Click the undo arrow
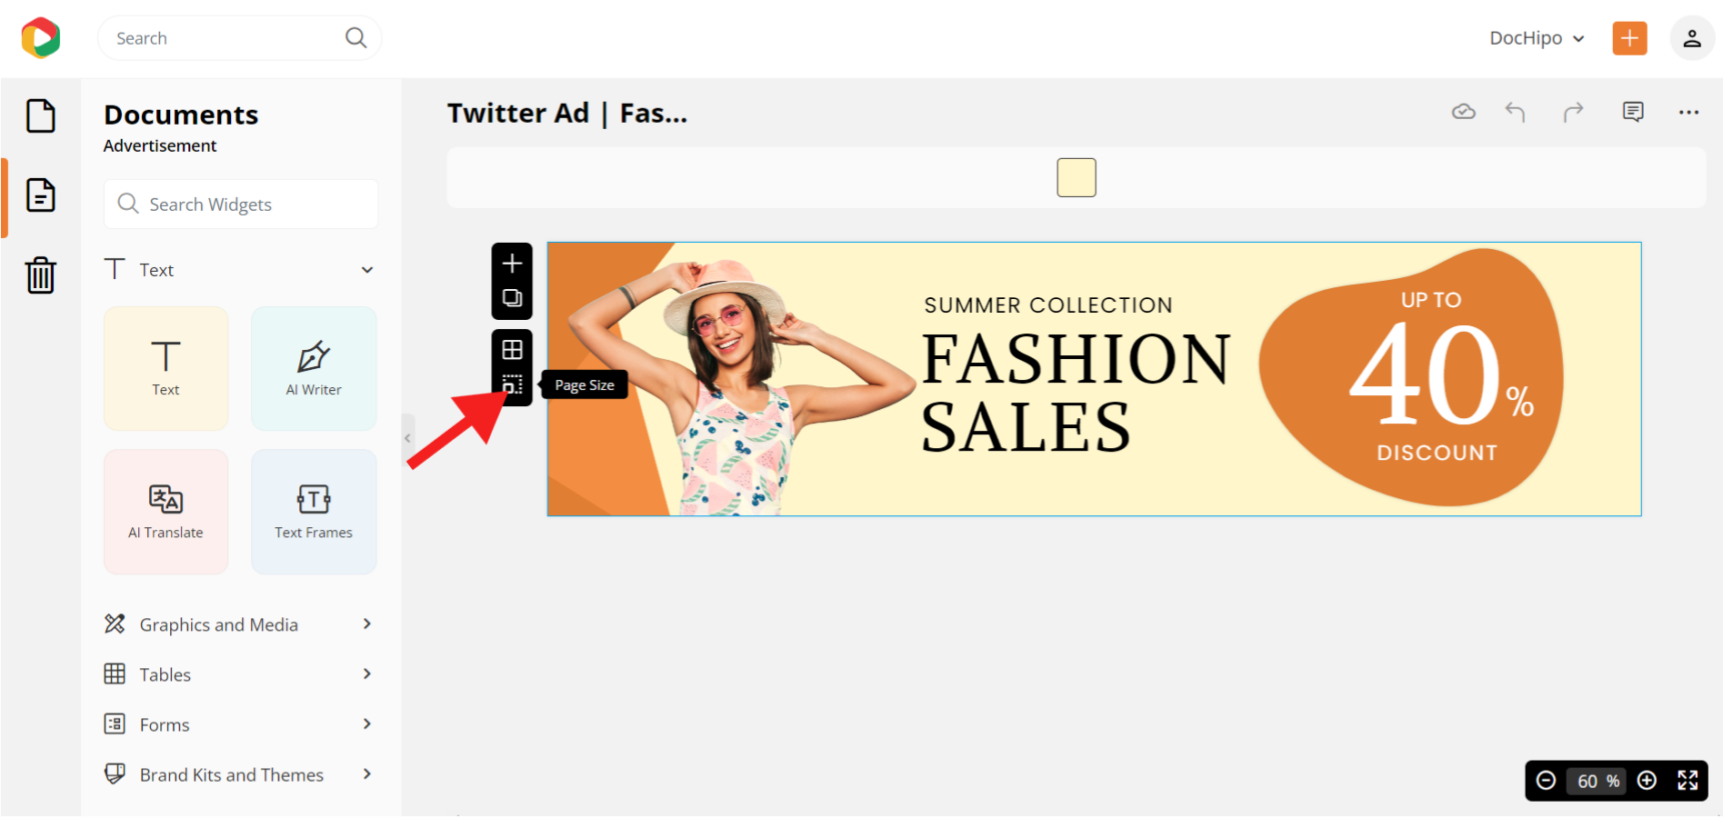 tap(1515, 112)
